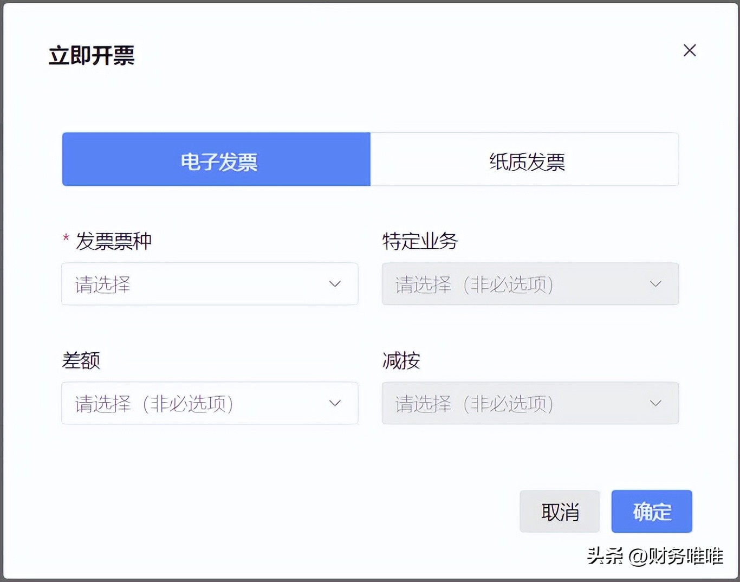Confirm invoicing with the 确定 button
The image size is (740, 582).
point(651,511)
